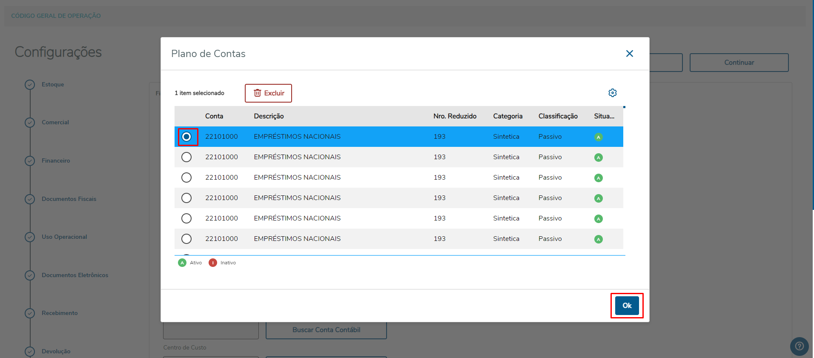The height and width of the screenshot is (358, 814).
Task: Click the Recebimento step check icon
Action: click(x=30, y=313)
